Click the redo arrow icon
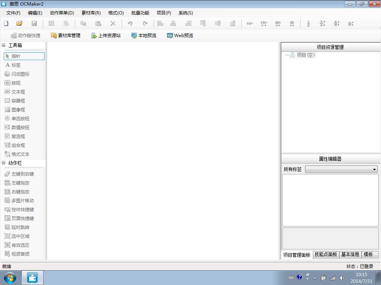The width and height of the screenshot is (381, 285). tap(145, 23)
